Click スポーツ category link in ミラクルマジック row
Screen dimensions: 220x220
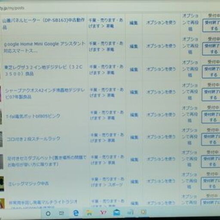point(116,185)
